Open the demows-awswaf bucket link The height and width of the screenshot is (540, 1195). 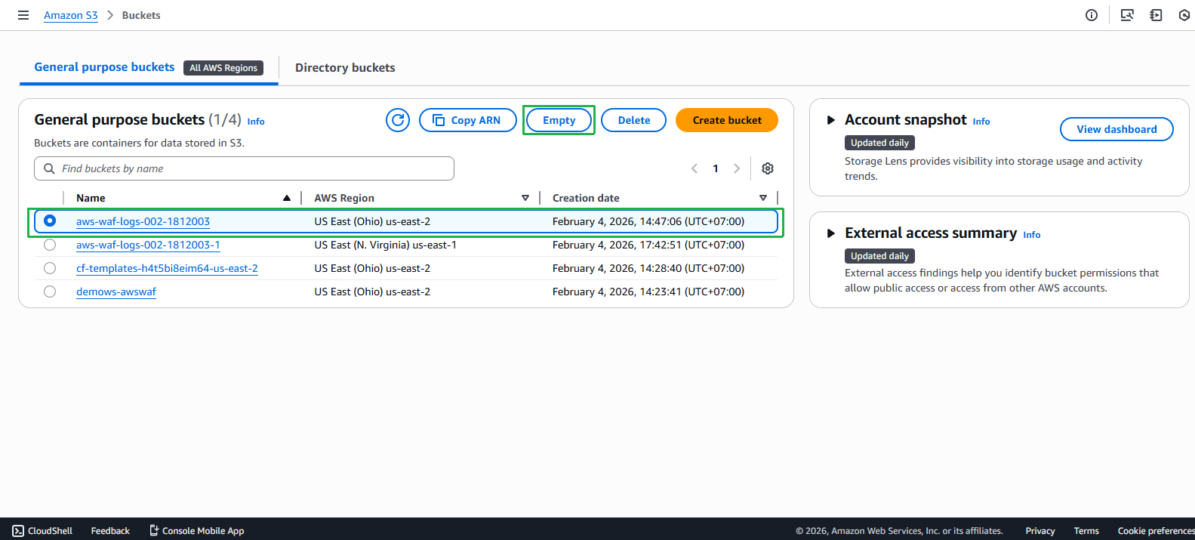coord(116,292)
